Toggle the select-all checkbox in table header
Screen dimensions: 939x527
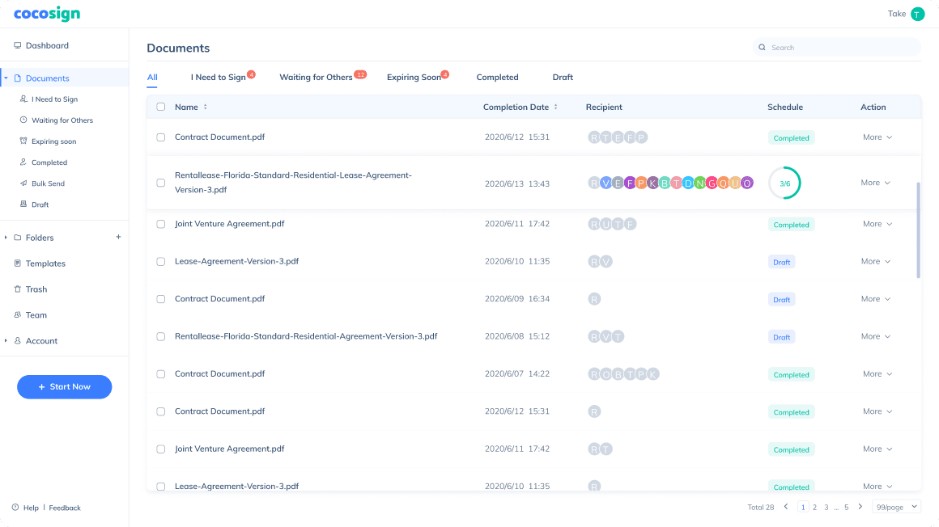[x=160, y=107]
